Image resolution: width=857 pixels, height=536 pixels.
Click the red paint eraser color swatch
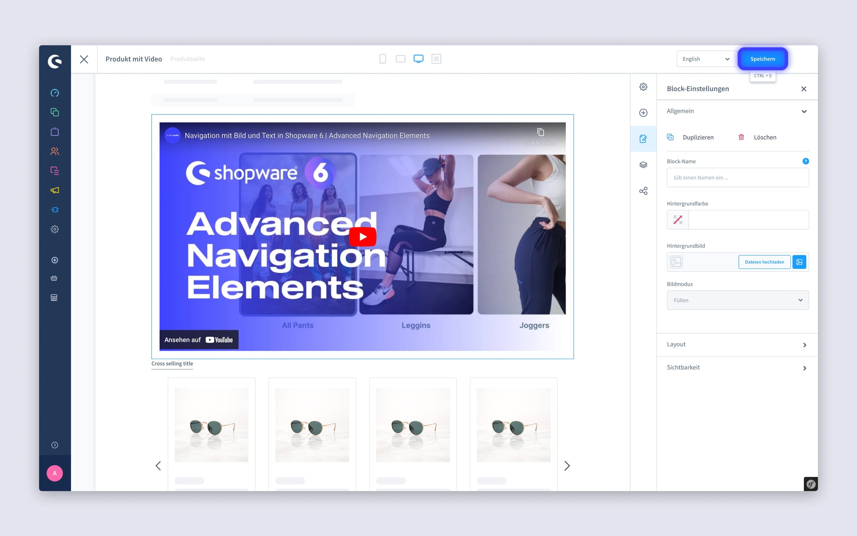pyautogui.click(x=677, y=220)
